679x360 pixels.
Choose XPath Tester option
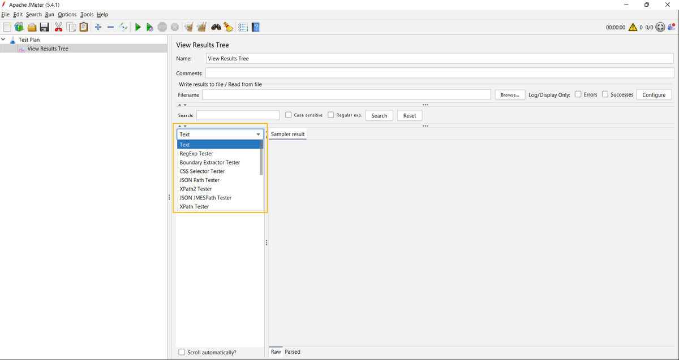click(218, 207)
